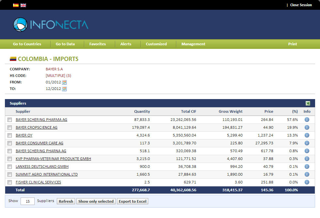Viewport: 320px width, 218px height.
Task: Open info for Bayer Schering Pharma AG
Action: tap(307, 120)
